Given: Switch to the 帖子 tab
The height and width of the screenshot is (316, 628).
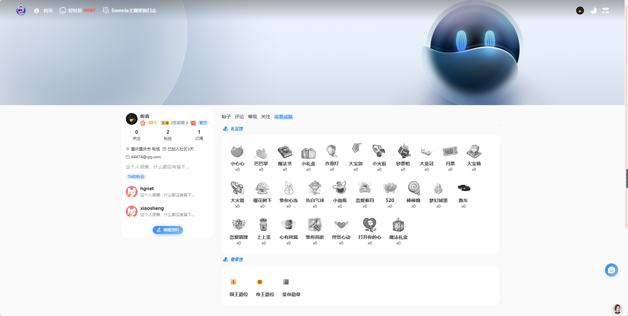Looking at the screenshot, I should click(226, 117).
